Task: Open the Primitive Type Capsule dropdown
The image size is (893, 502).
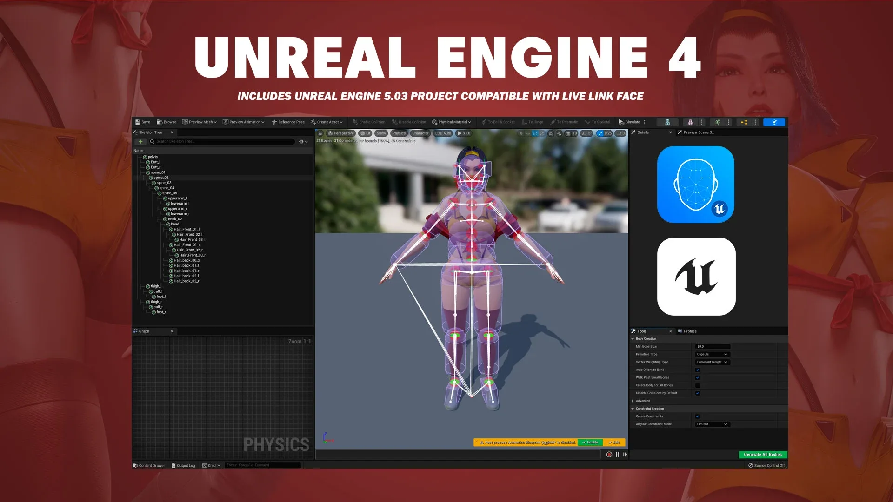Action: pyautogui.click(x=712, y=354)
